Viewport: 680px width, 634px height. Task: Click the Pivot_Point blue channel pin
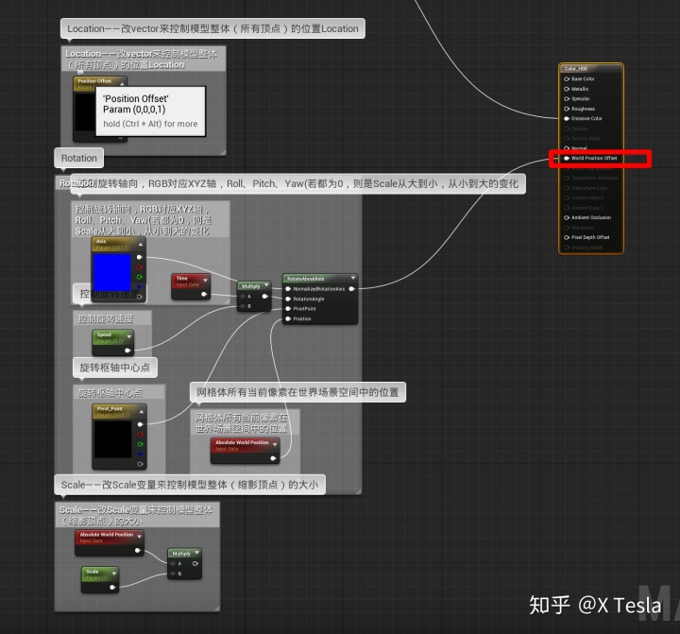click(140, 454)
